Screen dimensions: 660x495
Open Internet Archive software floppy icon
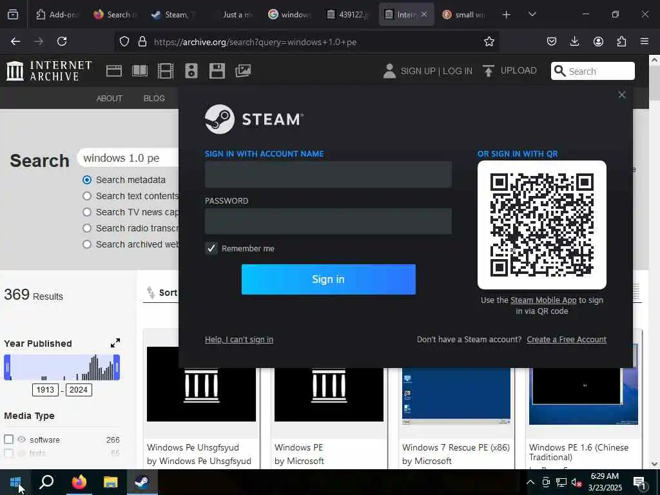click(x=217, y=71)
